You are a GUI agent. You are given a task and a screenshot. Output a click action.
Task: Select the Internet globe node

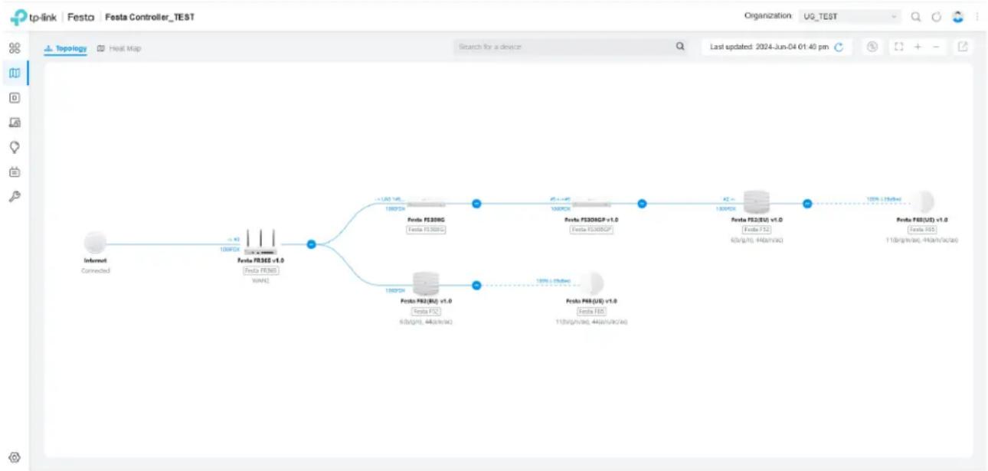96,243
